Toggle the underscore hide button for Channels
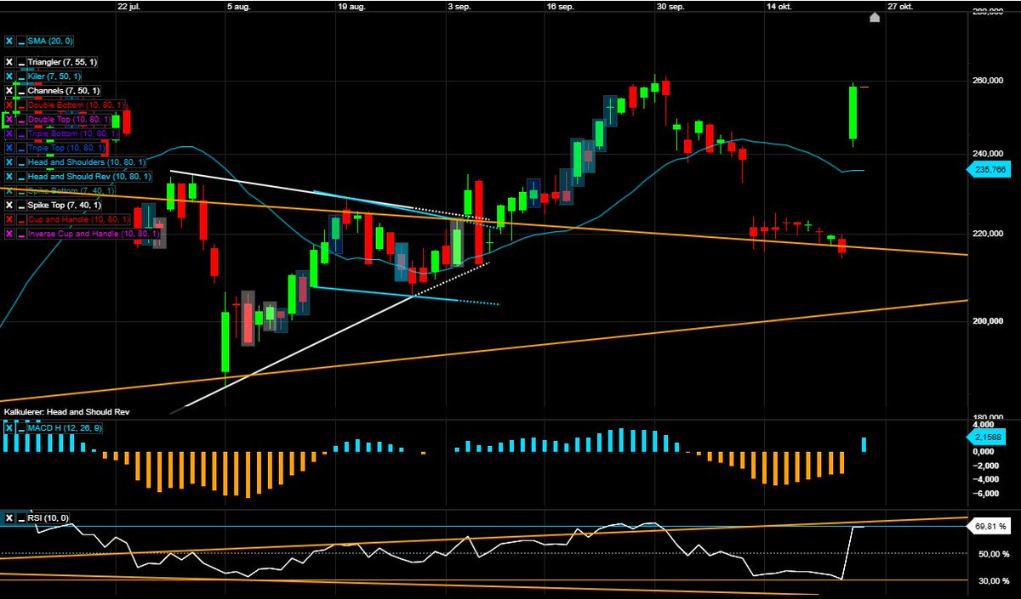1021x599 pixels. point(21,91)
